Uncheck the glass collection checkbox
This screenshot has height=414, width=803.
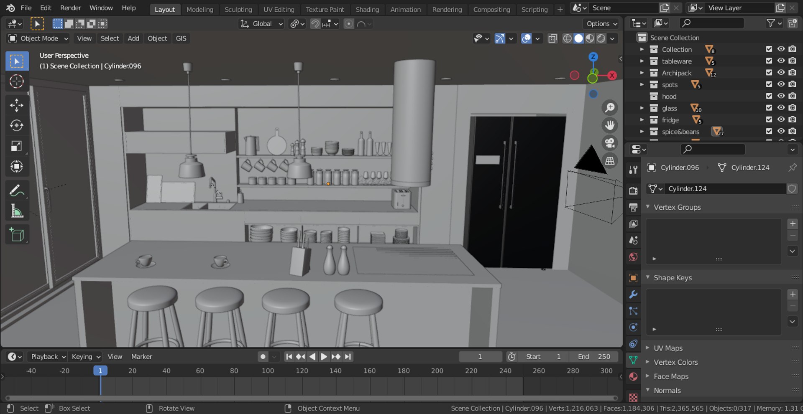[769, 108]
